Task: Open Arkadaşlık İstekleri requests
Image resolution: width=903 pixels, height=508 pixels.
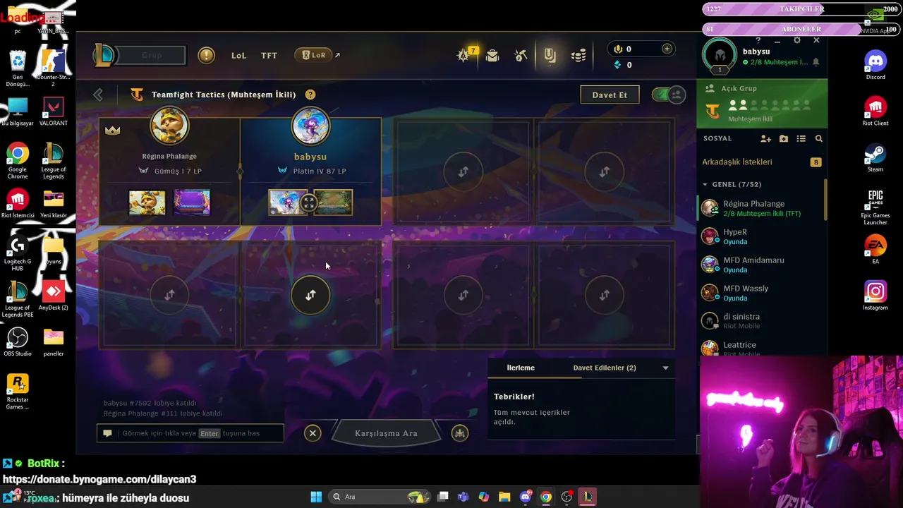Action: (761, 162)
